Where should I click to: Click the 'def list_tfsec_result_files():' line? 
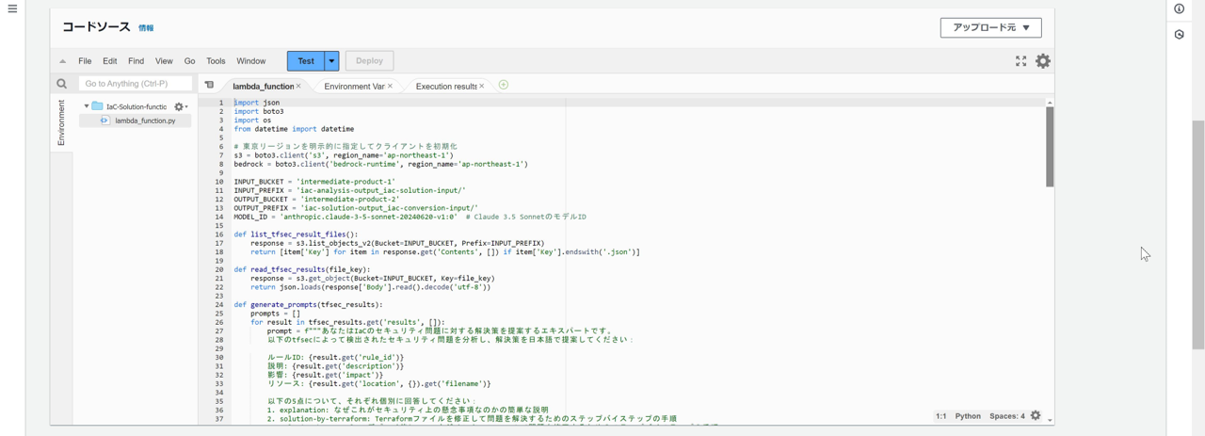coord(296,234)
